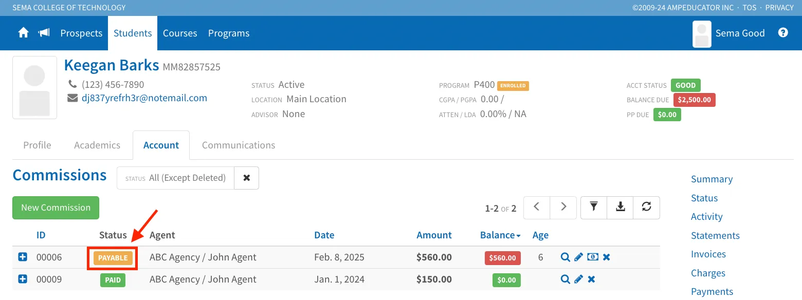Go to the Home icon
Screen dimensions: 802x300
23,33
